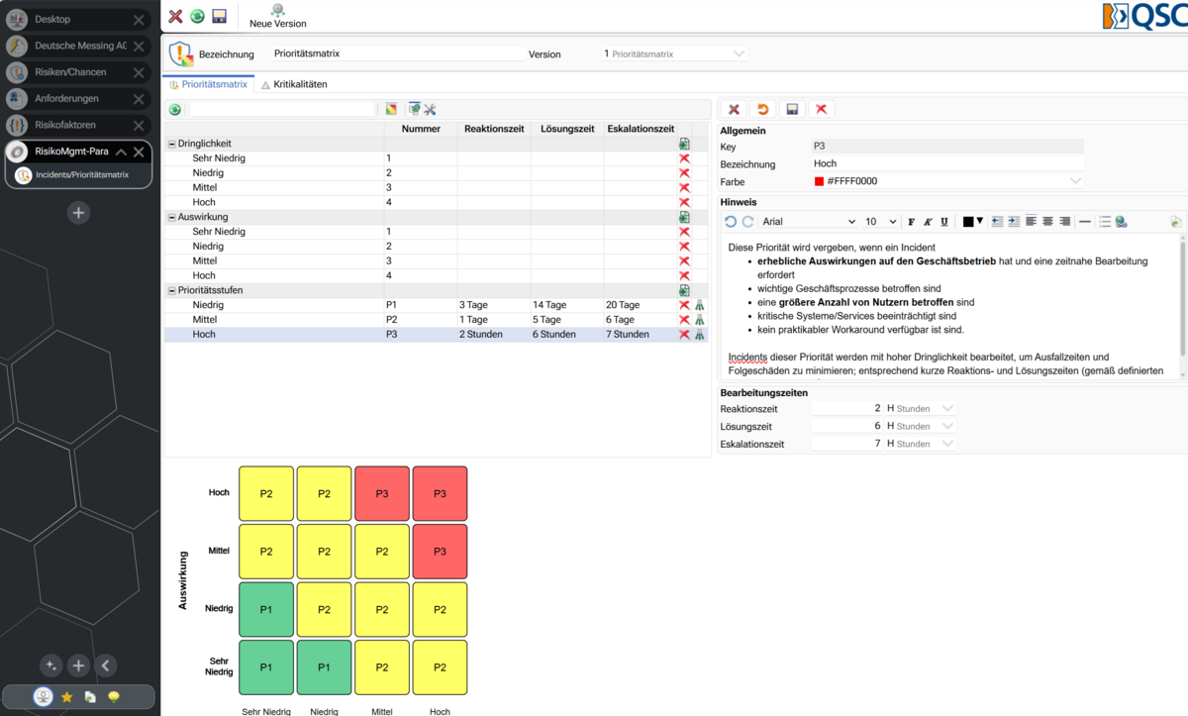Toggle italic formatting in the Hinweis editor
Viewport: 1188px width, 716px height.
coord(928,222)
